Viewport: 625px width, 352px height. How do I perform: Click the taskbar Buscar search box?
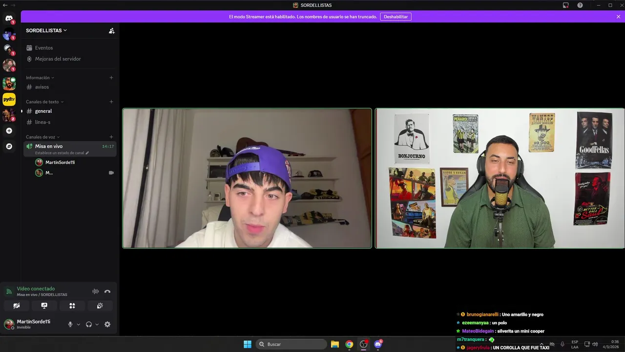click(x=292, y=344)
